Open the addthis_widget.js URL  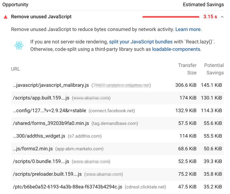pyautogui.click(x=39, y=136)
